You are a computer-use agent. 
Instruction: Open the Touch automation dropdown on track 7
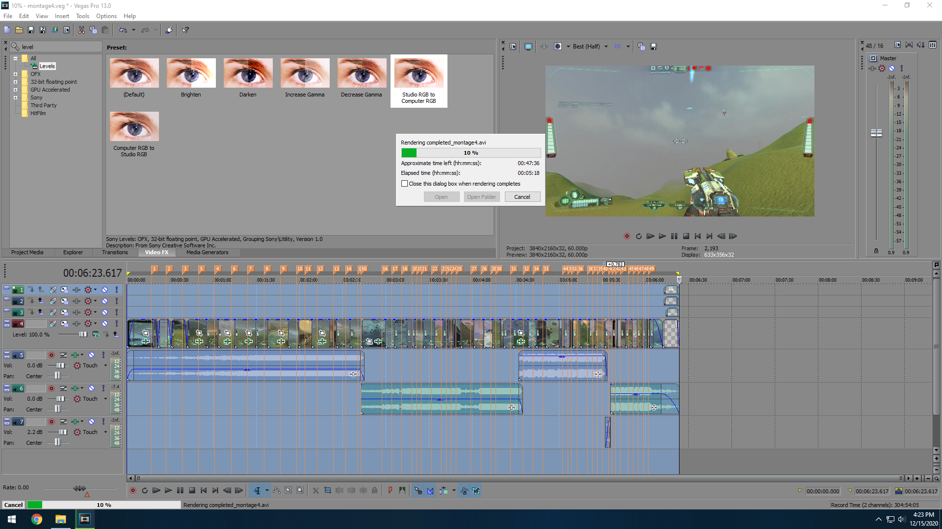coord(105,432)
